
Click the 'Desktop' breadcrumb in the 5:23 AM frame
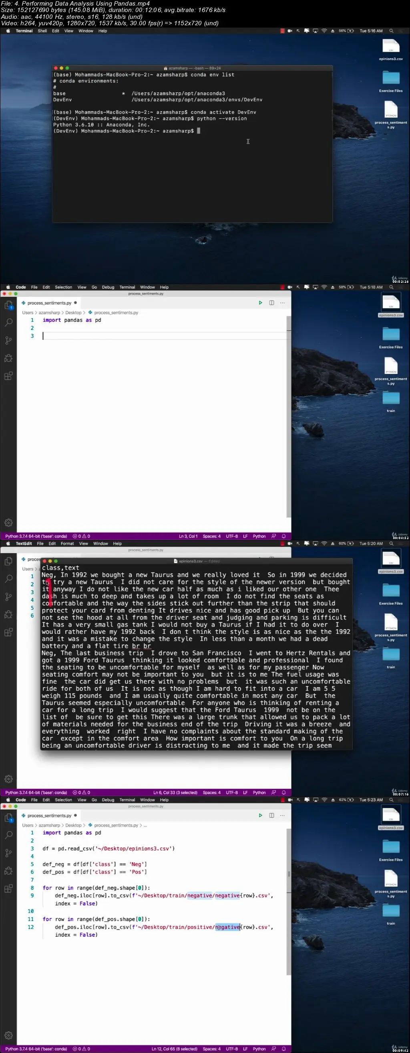point(73,825)
